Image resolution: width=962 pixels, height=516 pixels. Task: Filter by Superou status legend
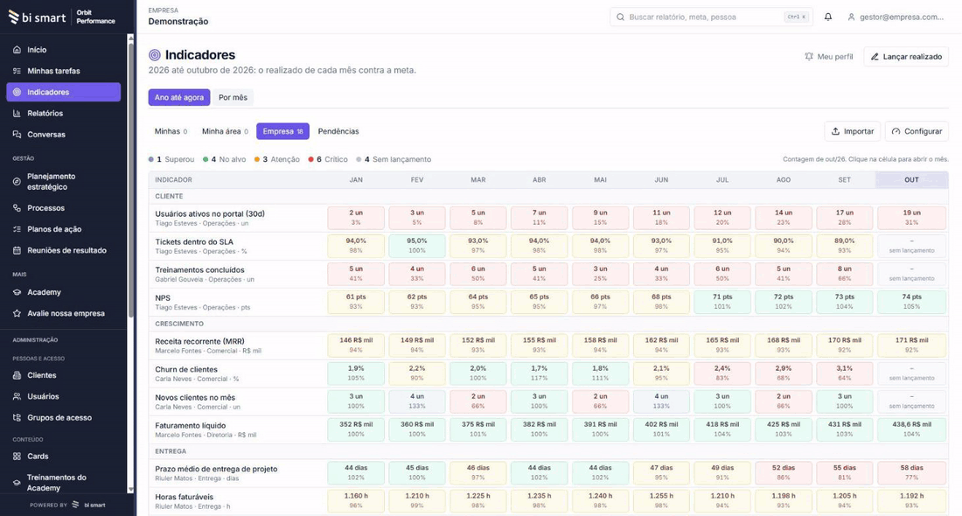(171, 159)
